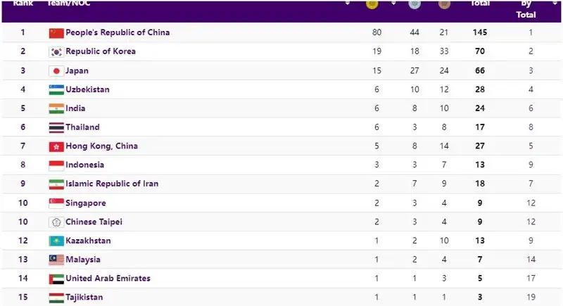This screenshot has height=306, width=563.
Task: Click the People's Republic of China flag
Action: pos(56,33)
